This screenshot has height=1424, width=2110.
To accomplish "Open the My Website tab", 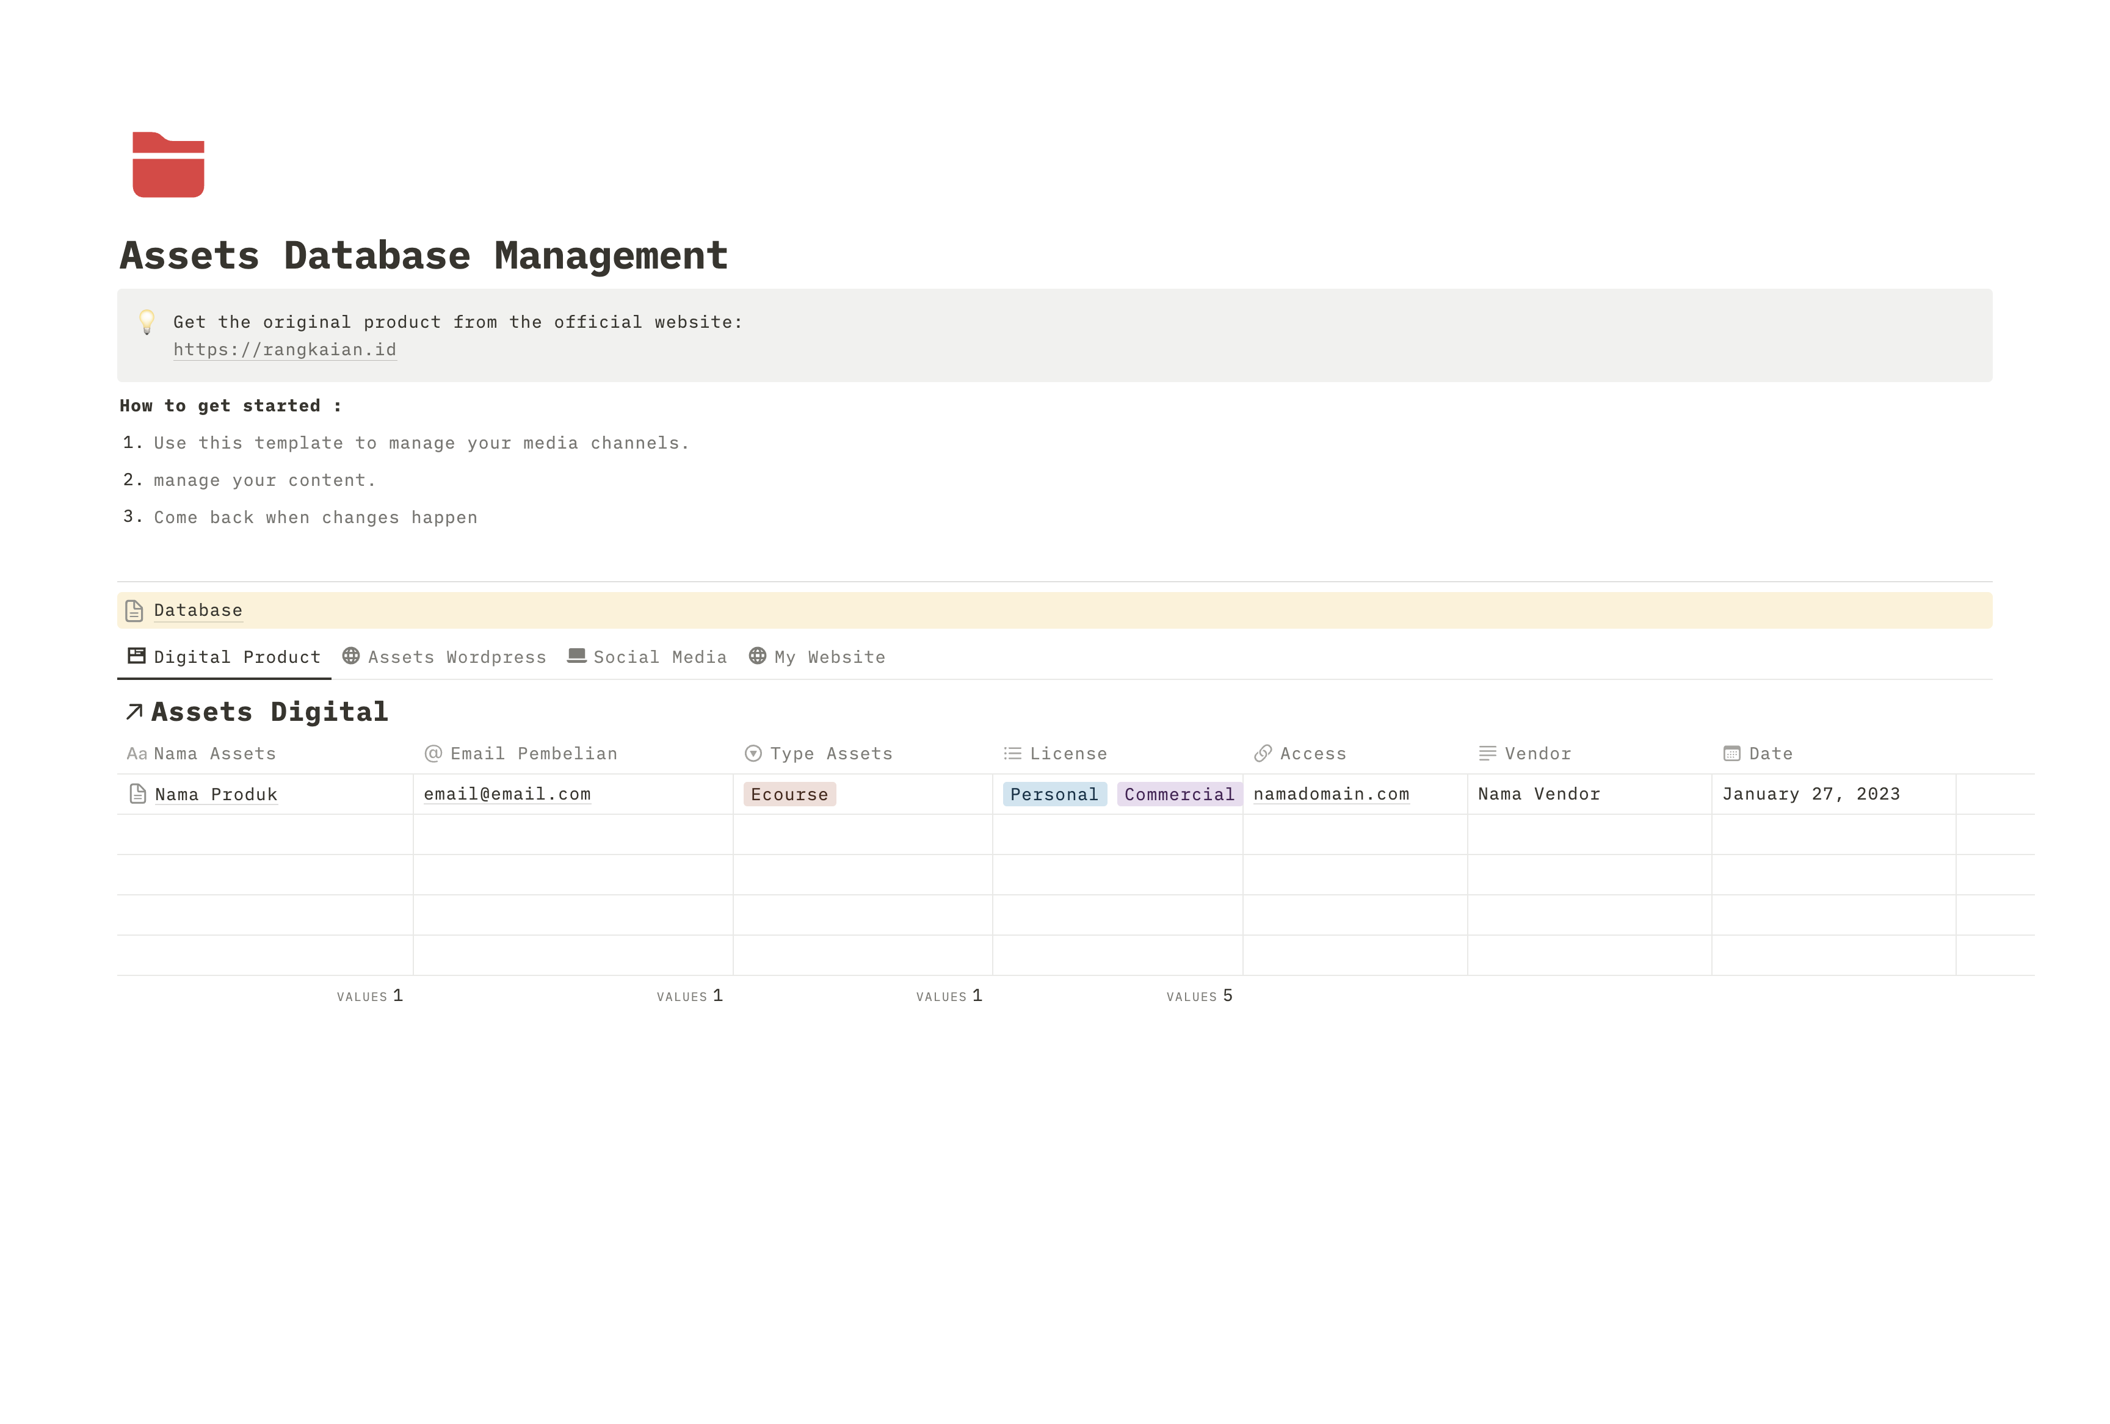I will click(817, 657).
